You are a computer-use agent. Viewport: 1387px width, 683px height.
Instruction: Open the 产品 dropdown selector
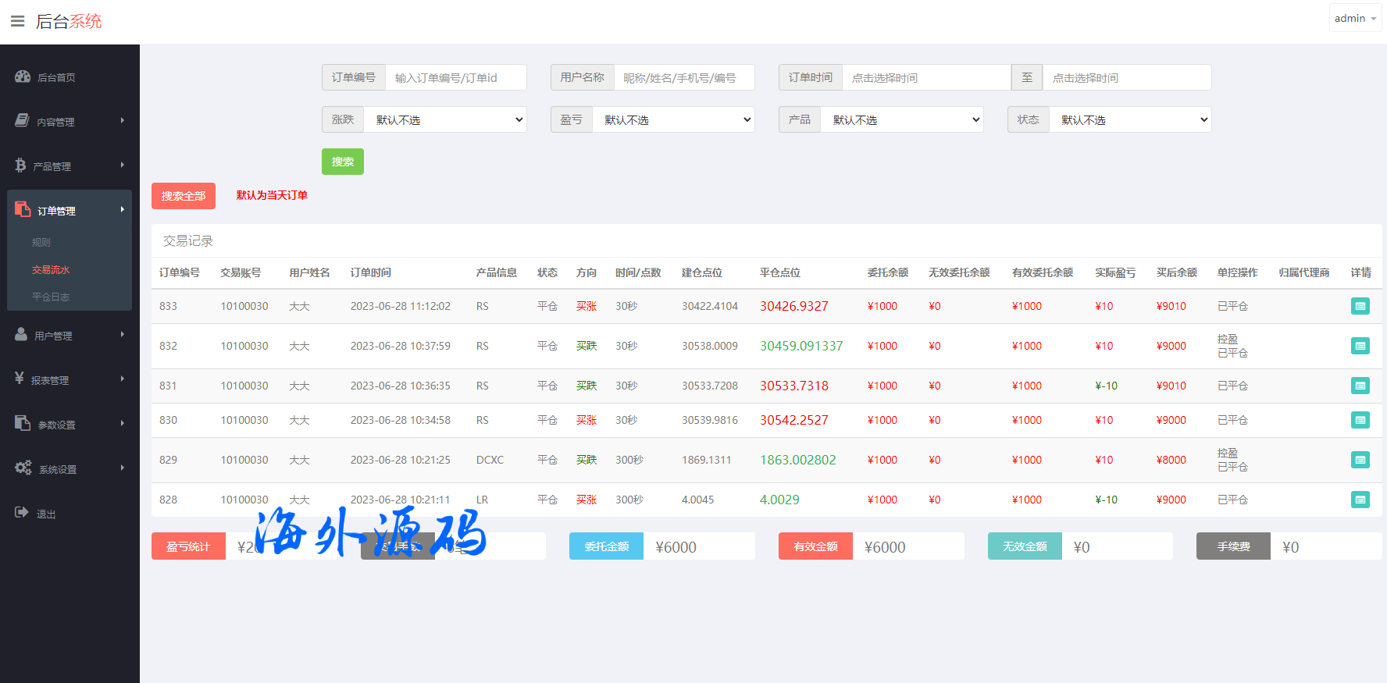point(901,119)
